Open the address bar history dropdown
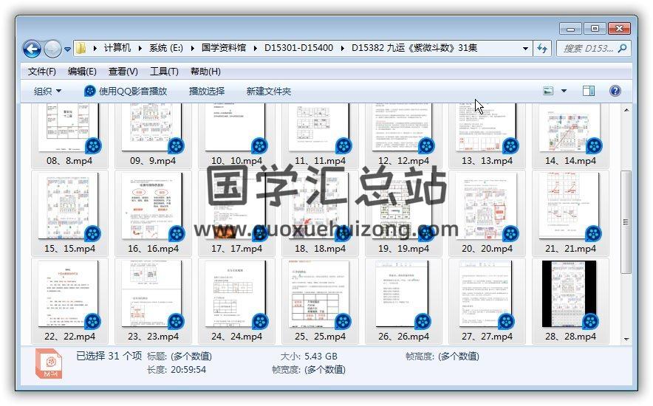The width and height of the screenshot is (653, 406). pos(525,49)
